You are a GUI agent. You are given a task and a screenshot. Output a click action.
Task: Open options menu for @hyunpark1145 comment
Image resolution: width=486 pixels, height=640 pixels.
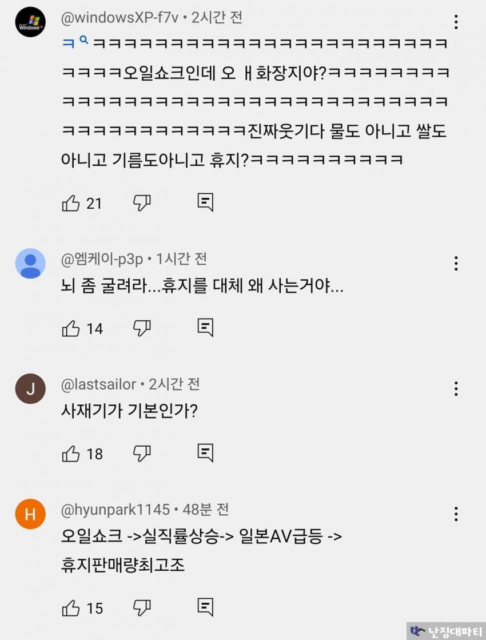click(x=456, y=514)
